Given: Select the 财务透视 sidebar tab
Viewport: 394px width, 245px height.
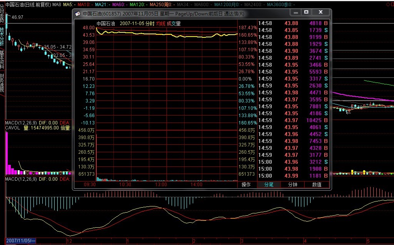Looking at the screenshot, I should tap(2, 83).
